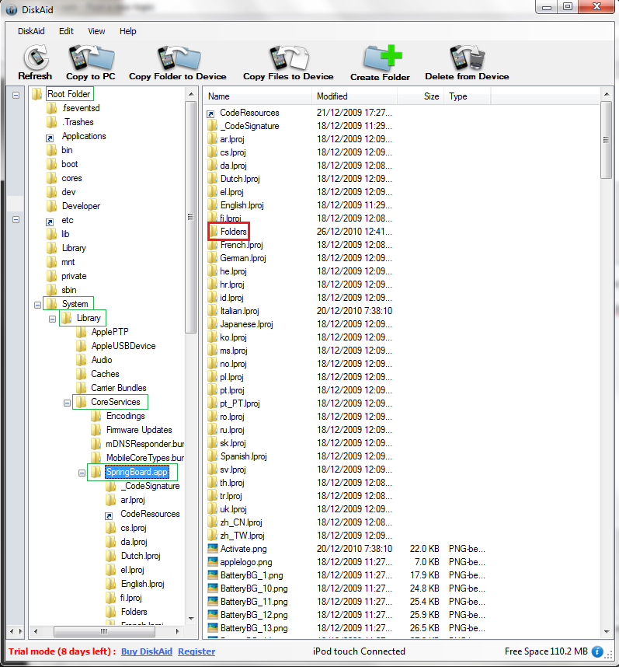619x667 pixels.
Task: Click the folder tree horizontal scrollbar thumb
Action: [x=104, y=631]
